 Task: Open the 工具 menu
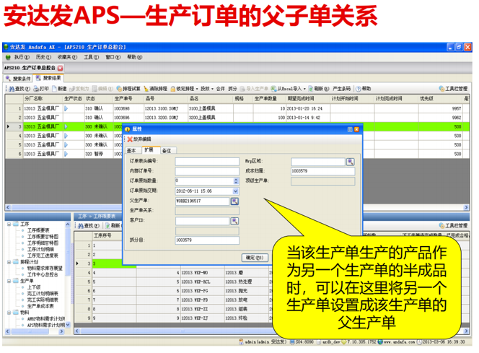[x=92, y=57]
